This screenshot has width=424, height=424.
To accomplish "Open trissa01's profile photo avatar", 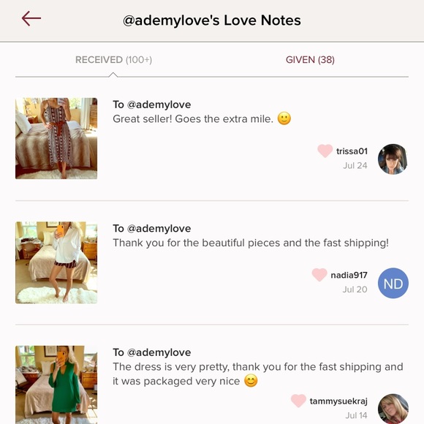I will pos(393,159).
